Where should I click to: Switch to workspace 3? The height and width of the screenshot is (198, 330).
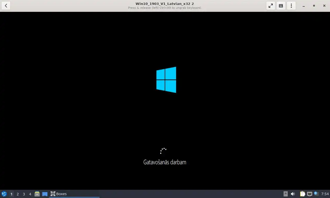(24, 194)
